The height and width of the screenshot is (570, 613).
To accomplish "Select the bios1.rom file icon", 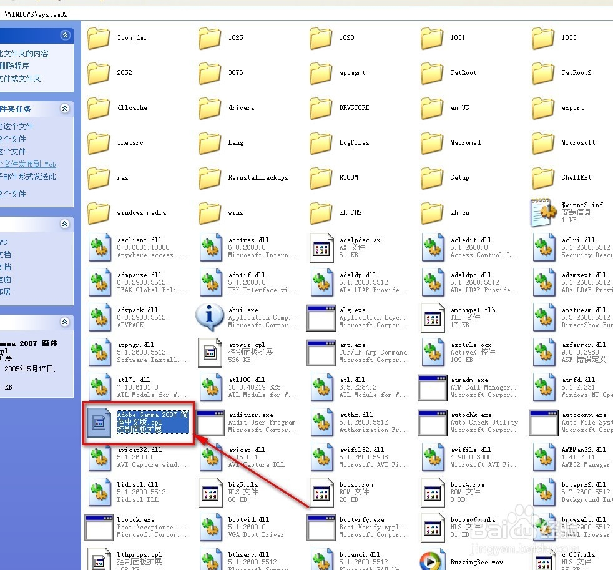I will click(321, 493).
